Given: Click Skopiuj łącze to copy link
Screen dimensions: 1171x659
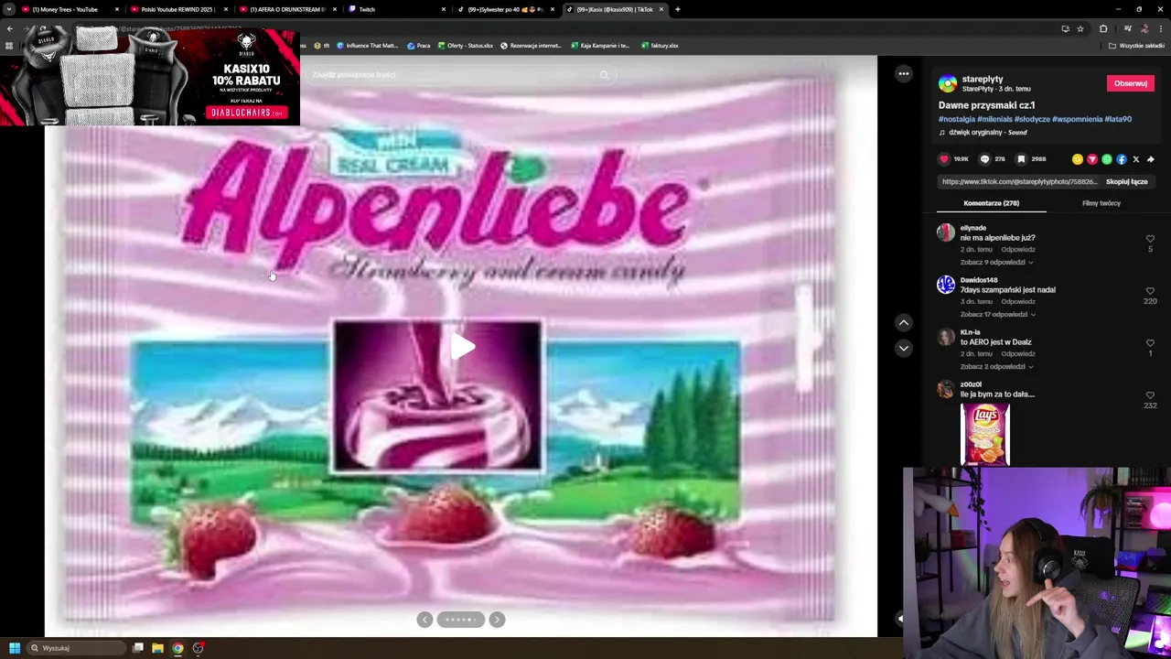Looking at the screenshot, I should (x=1126, y=181).
